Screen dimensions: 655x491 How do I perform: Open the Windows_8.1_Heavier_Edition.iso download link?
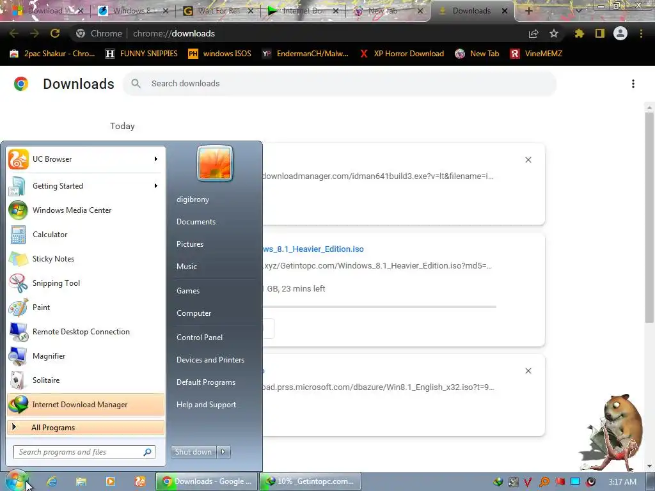point(313,249)
